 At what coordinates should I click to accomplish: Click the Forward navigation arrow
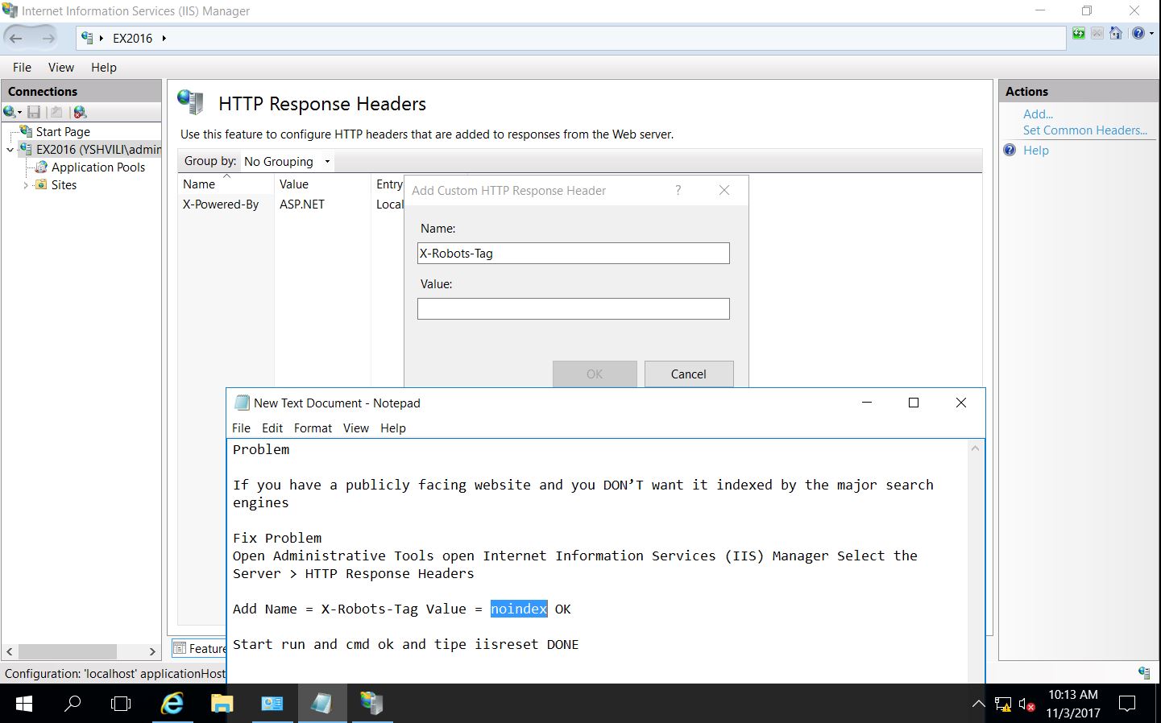point(48,38)
